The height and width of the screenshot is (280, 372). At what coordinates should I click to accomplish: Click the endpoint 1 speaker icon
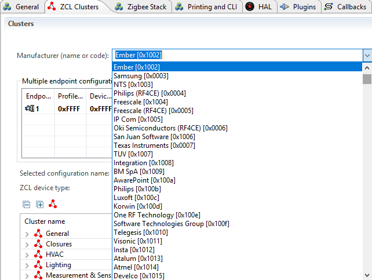coord(30,108)
